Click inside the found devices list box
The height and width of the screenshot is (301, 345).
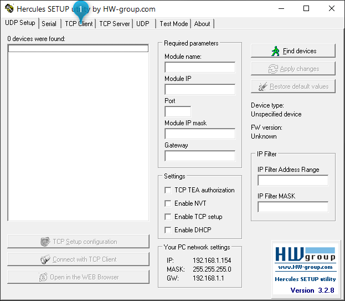pyautogui.click(x=78, y=132)
